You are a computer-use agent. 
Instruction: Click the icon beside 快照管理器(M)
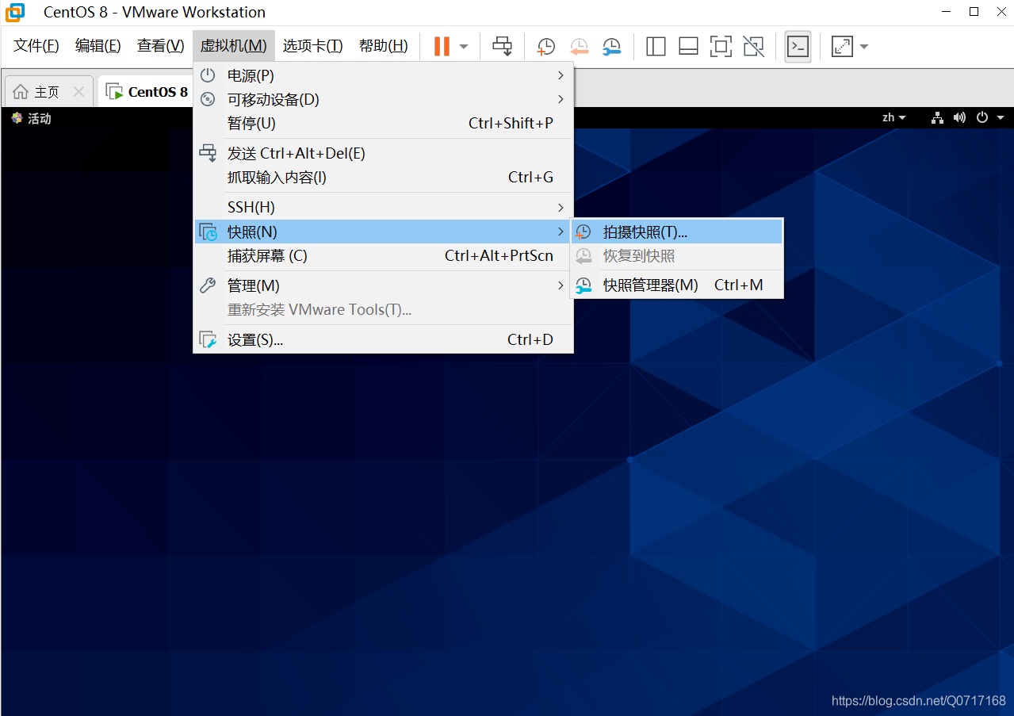pyautogui.click(x=584, y=285)
